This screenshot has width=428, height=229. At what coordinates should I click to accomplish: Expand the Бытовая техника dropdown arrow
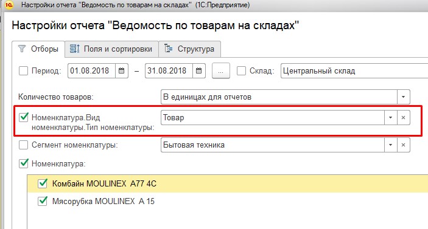[391, 145]
